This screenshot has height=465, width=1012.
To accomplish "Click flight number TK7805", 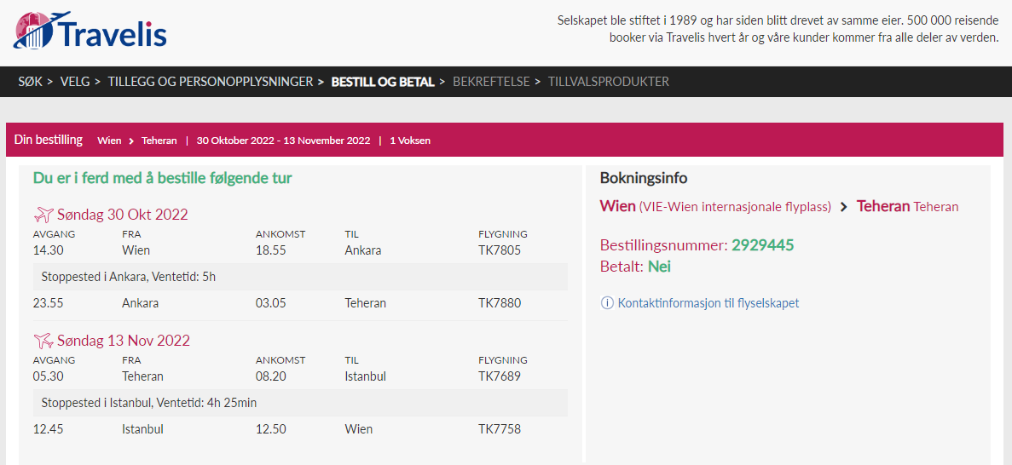I will pyautogui.click(x=500, y=250).
